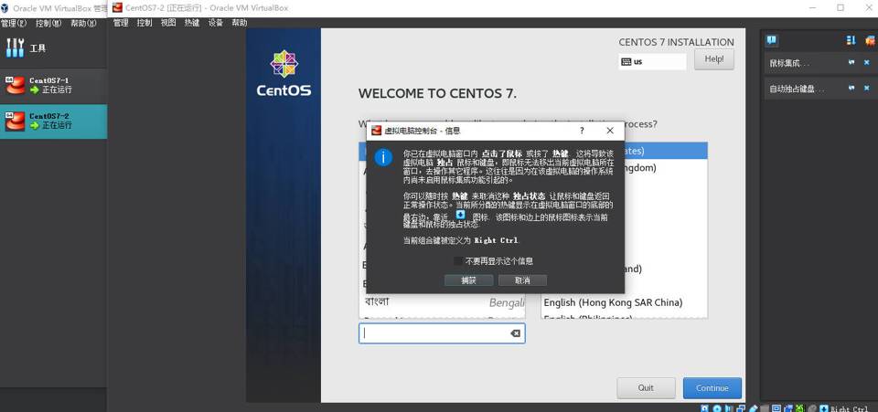
Task: Click the language search input field
Action: pyautogui.click(x=434, y=333)
